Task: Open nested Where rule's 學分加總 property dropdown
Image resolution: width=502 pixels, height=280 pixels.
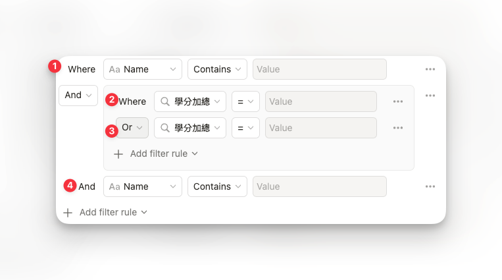Action: pos(190,101)
